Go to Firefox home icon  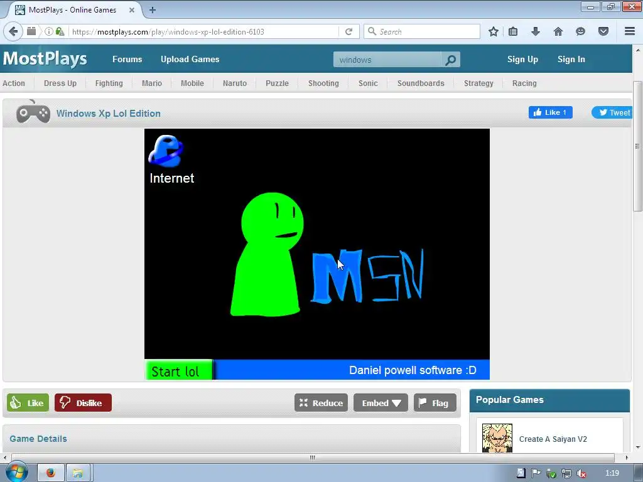tap(558, 31)
